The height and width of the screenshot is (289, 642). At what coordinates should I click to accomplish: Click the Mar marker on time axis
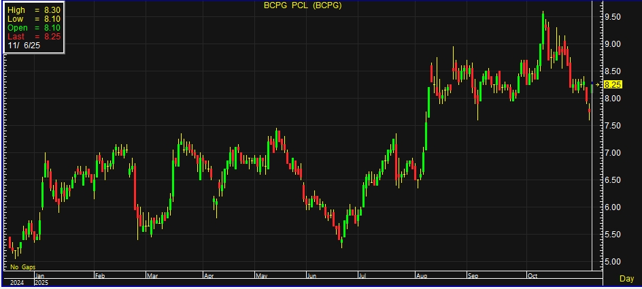tap(153, 276)
